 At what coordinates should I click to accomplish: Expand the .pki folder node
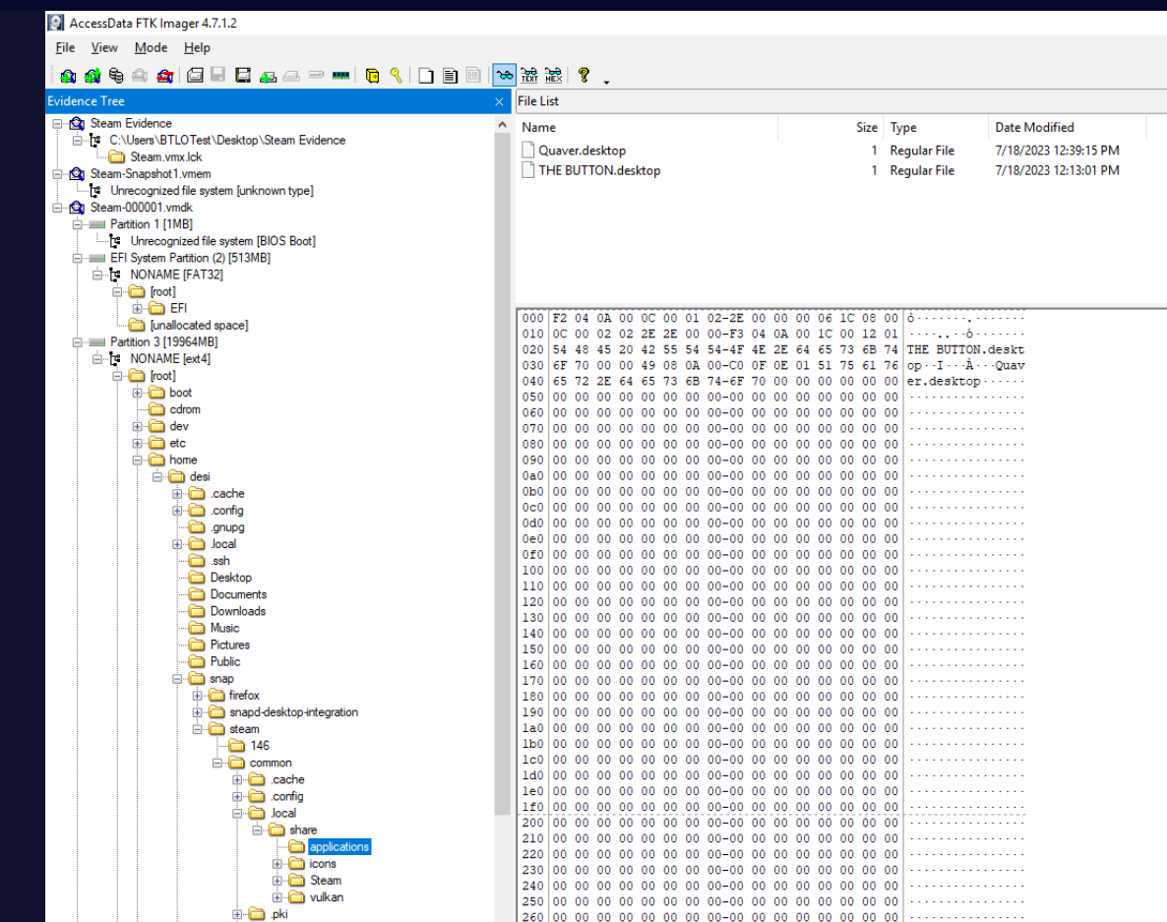(x=237, y=914)
